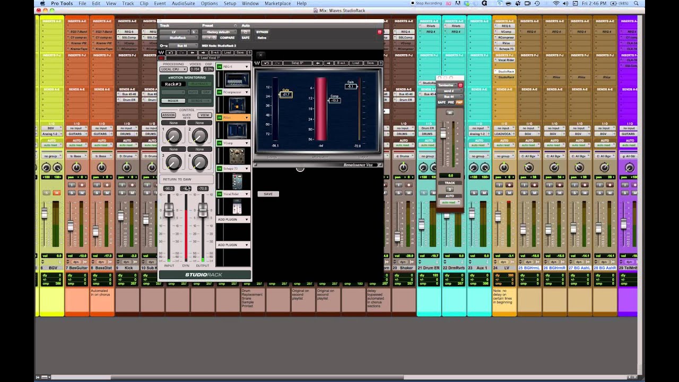Toggle the IN button for Vocal Rider

point(220,194)
